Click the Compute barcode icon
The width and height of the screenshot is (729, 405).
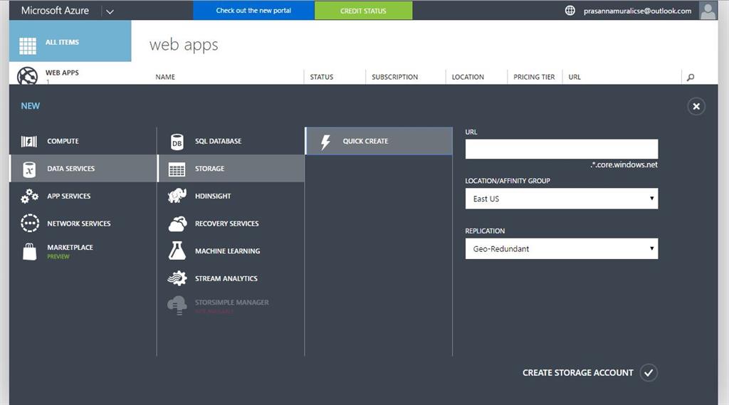(x=28, y=141)
